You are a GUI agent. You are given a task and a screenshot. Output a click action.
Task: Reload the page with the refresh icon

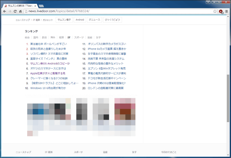15,11
